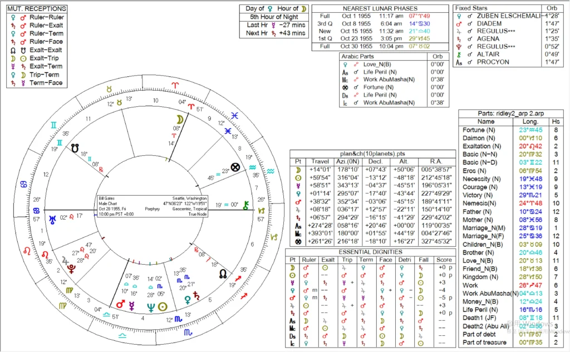Select the Part of Fortune symbol in the wheel
Image resolution: width=570 pixels, height=352 pixels.
[235, 166]
